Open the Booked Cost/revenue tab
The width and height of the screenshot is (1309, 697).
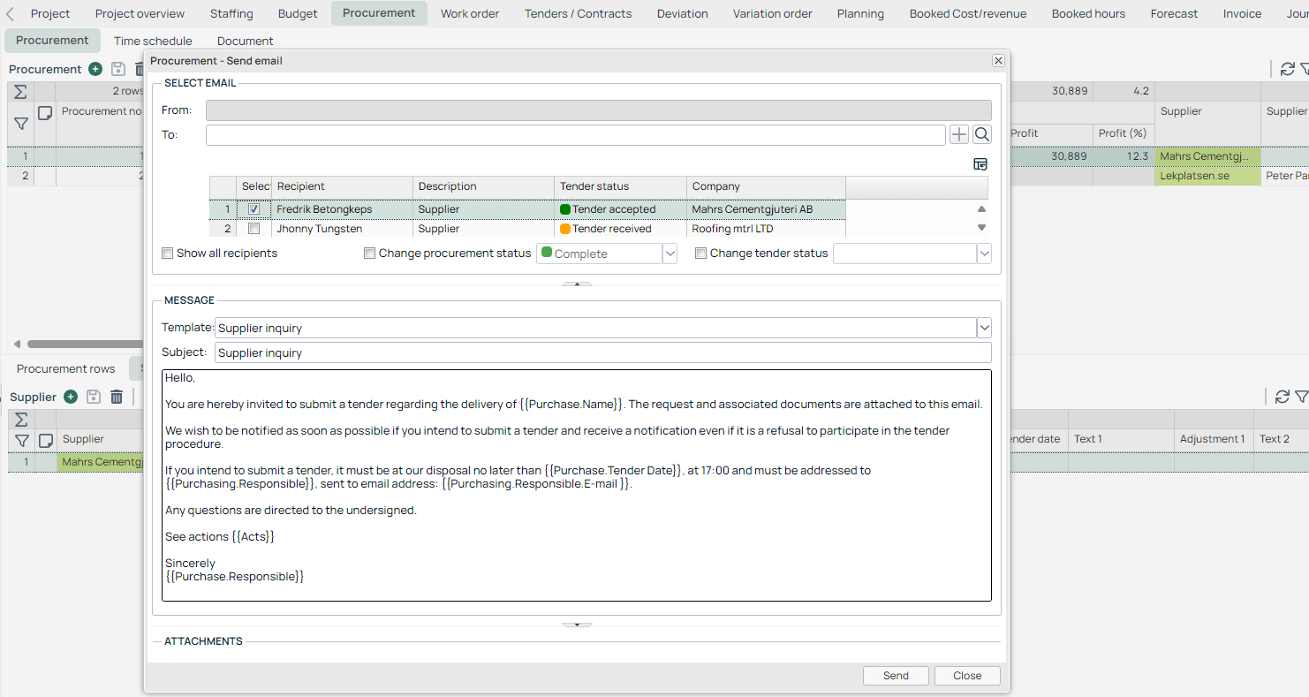point(968,13)
